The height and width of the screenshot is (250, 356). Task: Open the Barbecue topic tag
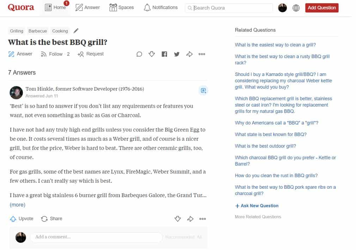click(38, 31)
